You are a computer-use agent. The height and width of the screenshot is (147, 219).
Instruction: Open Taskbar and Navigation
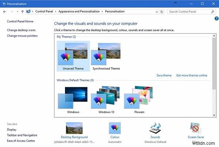(x=22, y=135)
